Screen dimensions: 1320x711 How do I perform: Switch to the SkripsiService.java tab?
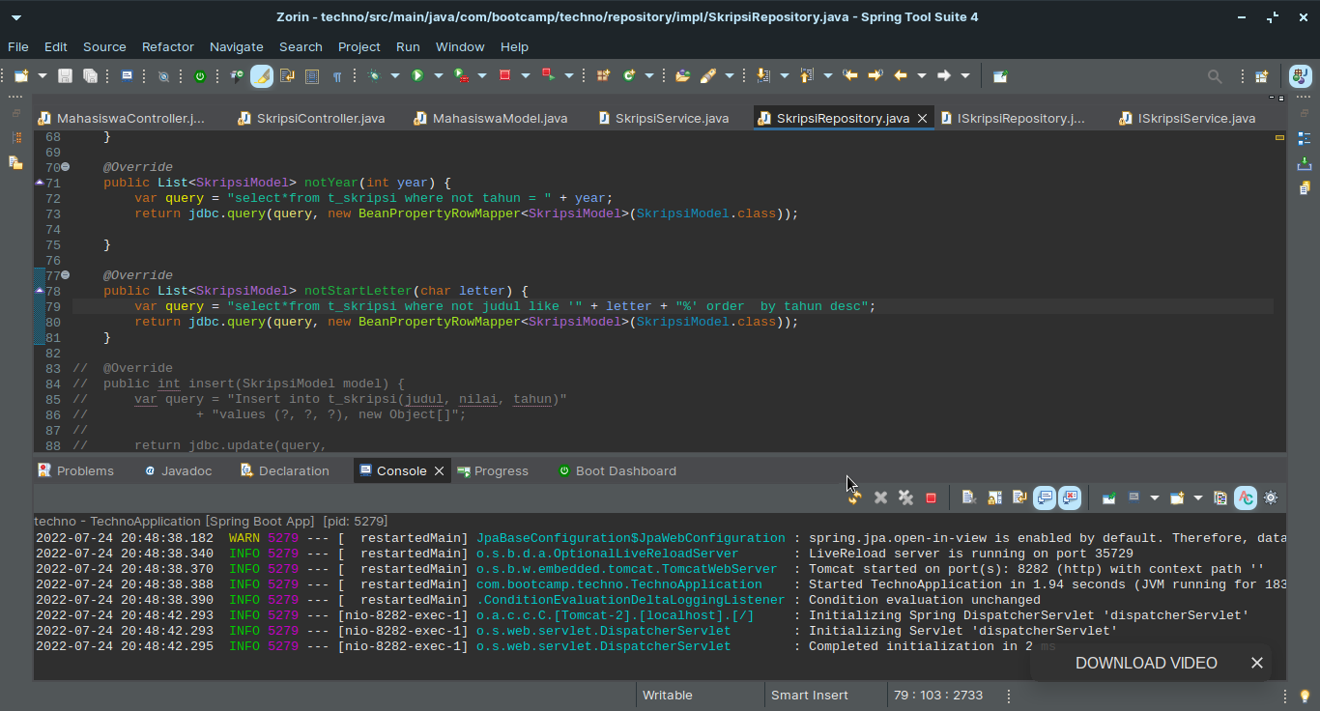(672, 118)
